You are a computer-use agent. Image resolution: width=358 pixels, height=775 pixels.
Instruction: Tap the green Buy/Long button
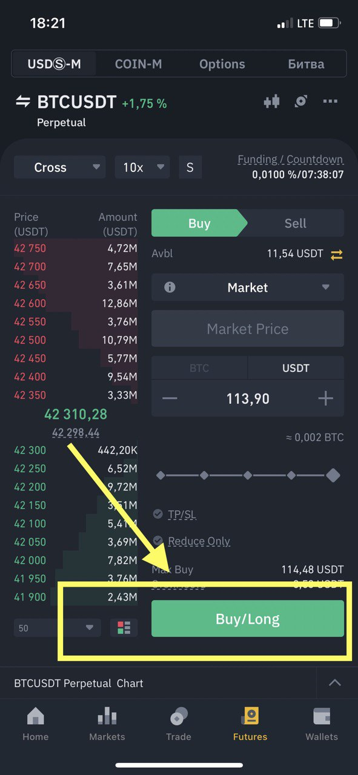(248, 619)
